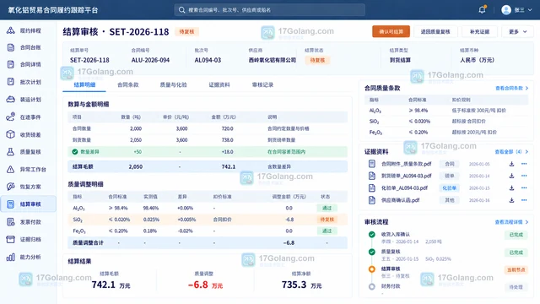Open 在途事件 in the sidebar

[28, 117]
